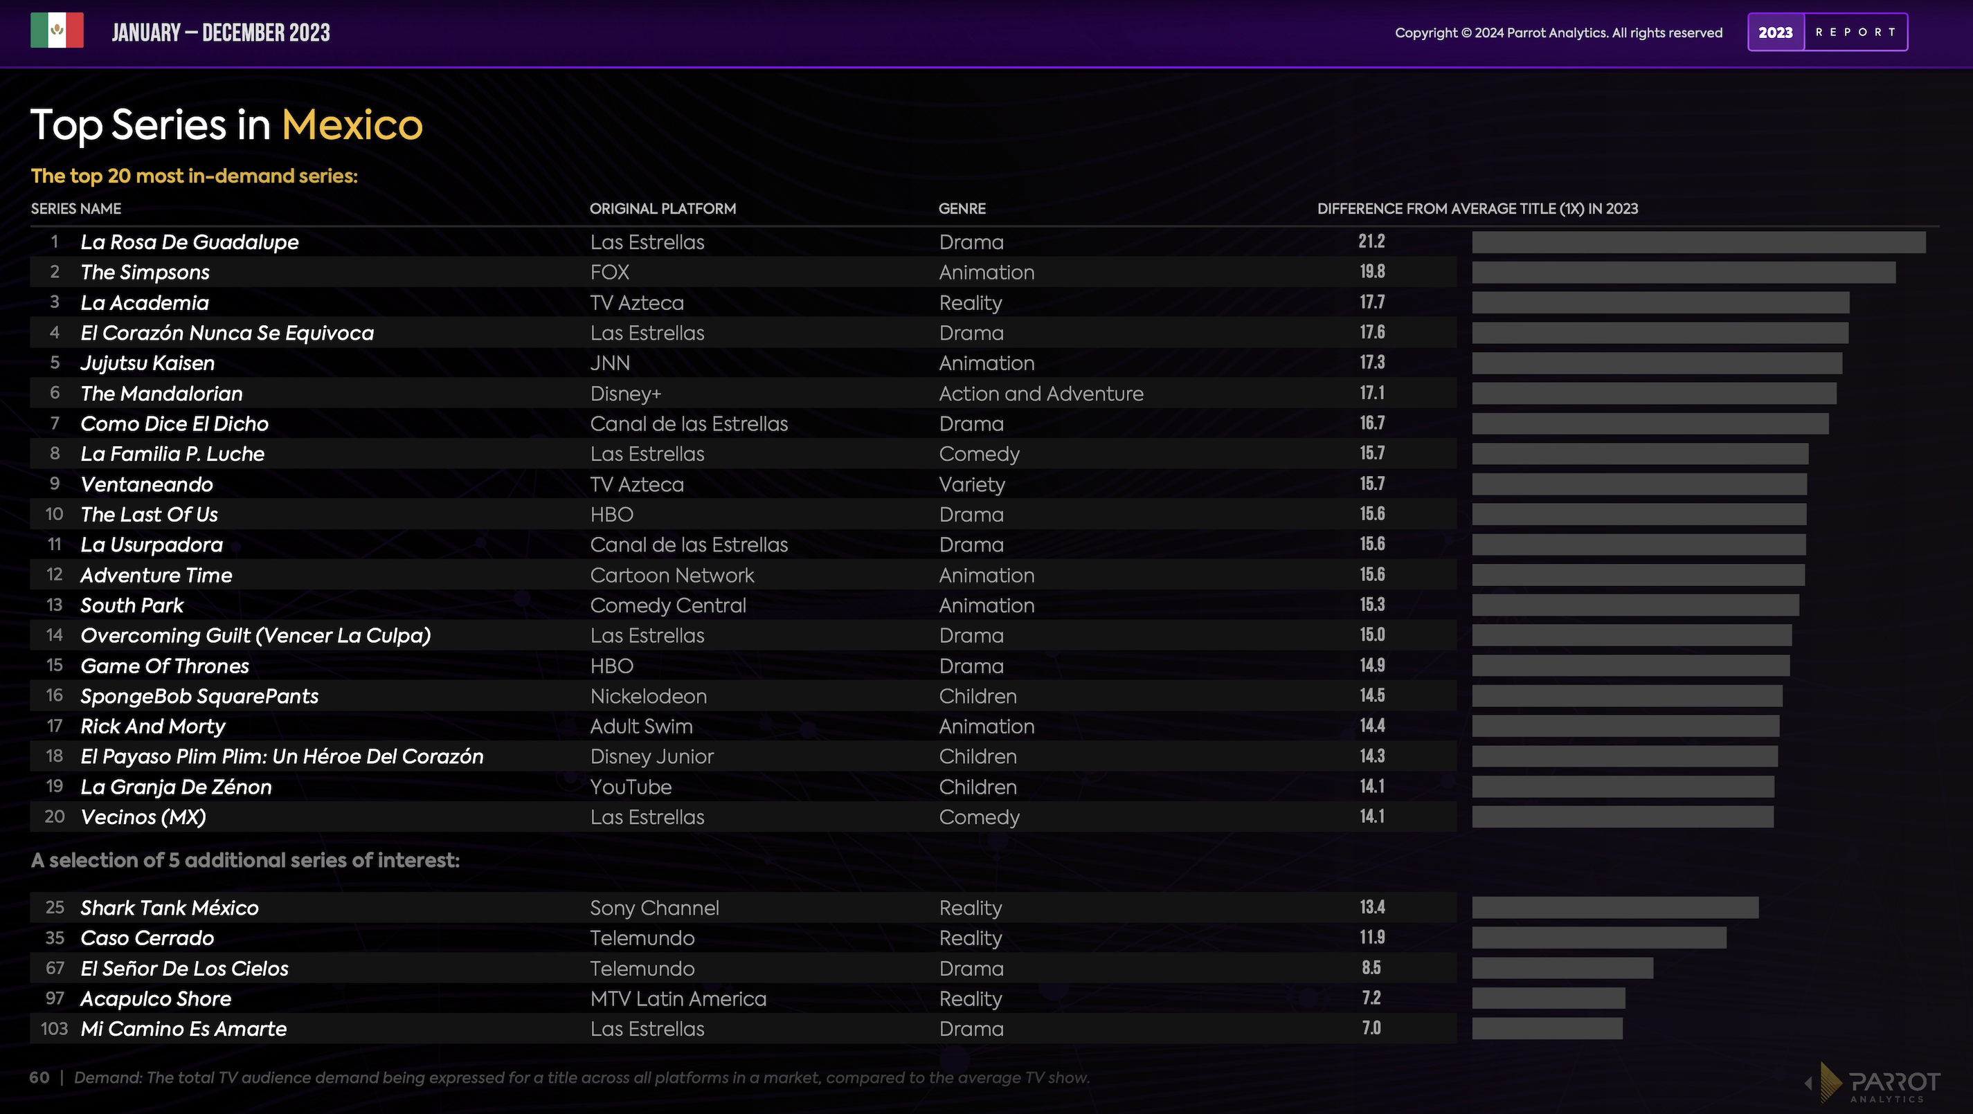Click the 2023 REPORT badge

point(1828,32)
